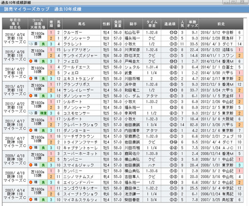Select horse name レッドアリオン
Image resolution: width=249 pixels, height=206 pixels.
click(77, 50)
